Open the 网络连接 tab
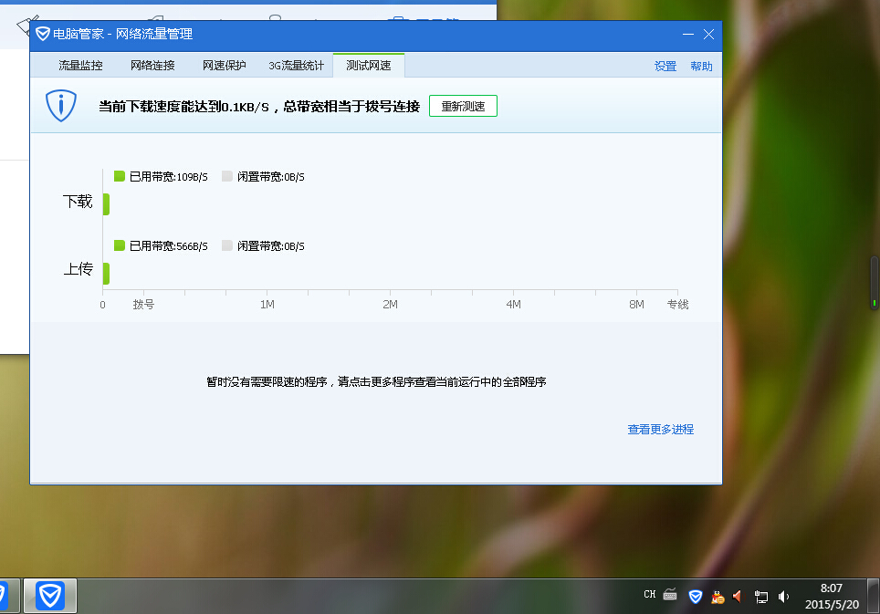Viewport: 880px width, 614px height. 152,66
